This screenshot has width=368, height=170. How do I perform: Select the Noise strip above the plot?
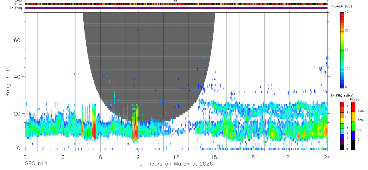pyautogui.click(x=176, y=4)
